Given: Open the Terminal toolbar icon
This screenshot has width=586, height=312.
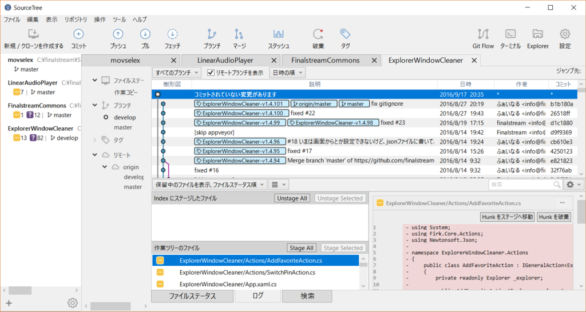Looking at the screenshot, I should click(510, 34).
